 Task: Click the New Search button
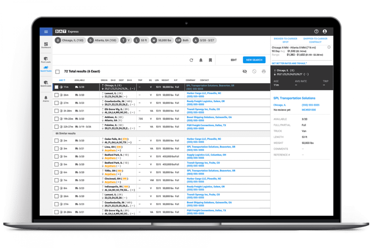(254, 60)
